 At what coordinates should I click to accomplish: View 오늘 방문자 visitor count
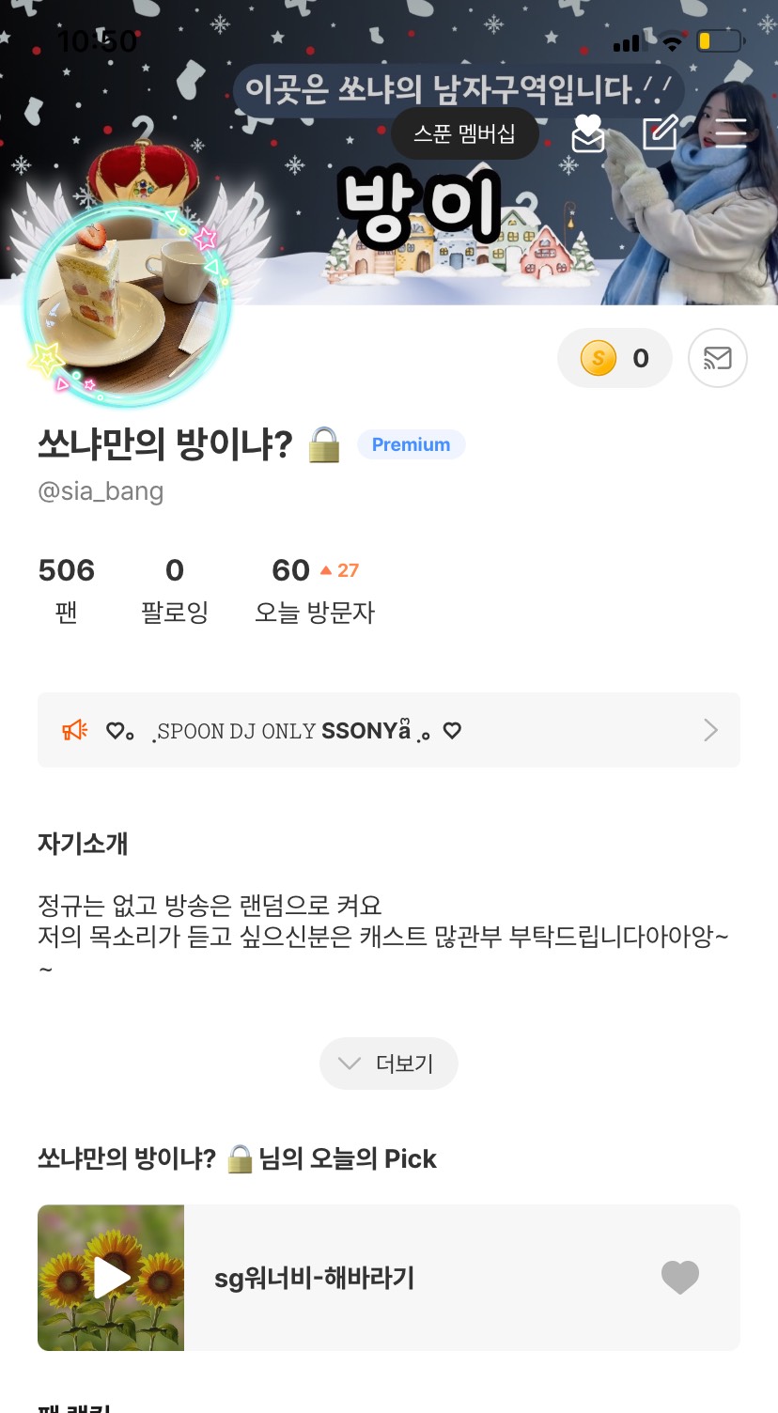click(315, 589)
